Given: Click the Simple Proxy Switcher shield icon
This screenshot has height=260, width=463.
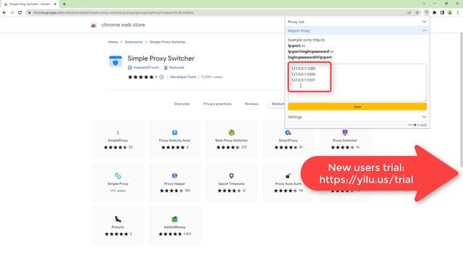Looking at the screenshot, I should pos(116,61).
